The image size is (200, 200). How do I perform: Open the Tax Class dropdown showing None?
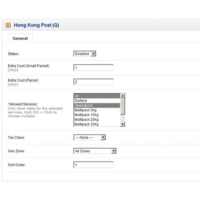(89, 138)
